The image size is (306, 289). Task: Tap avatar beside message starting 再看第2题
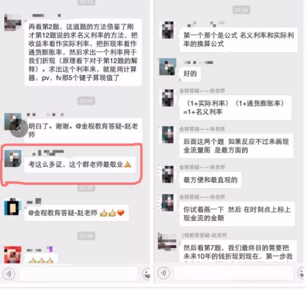[x=13, y=22]
